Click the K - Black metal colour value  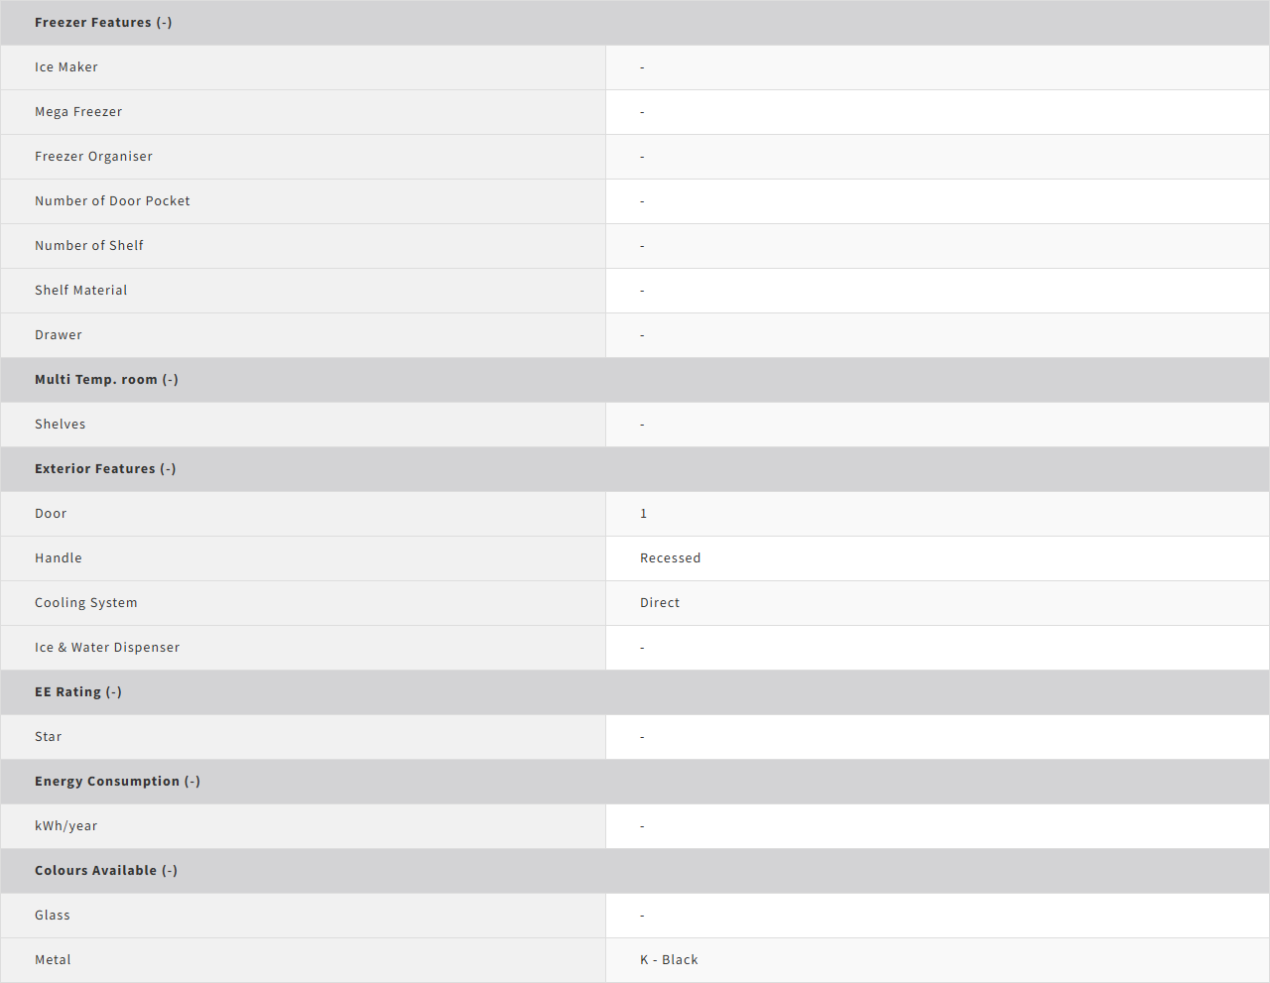[x=669, y=960]
